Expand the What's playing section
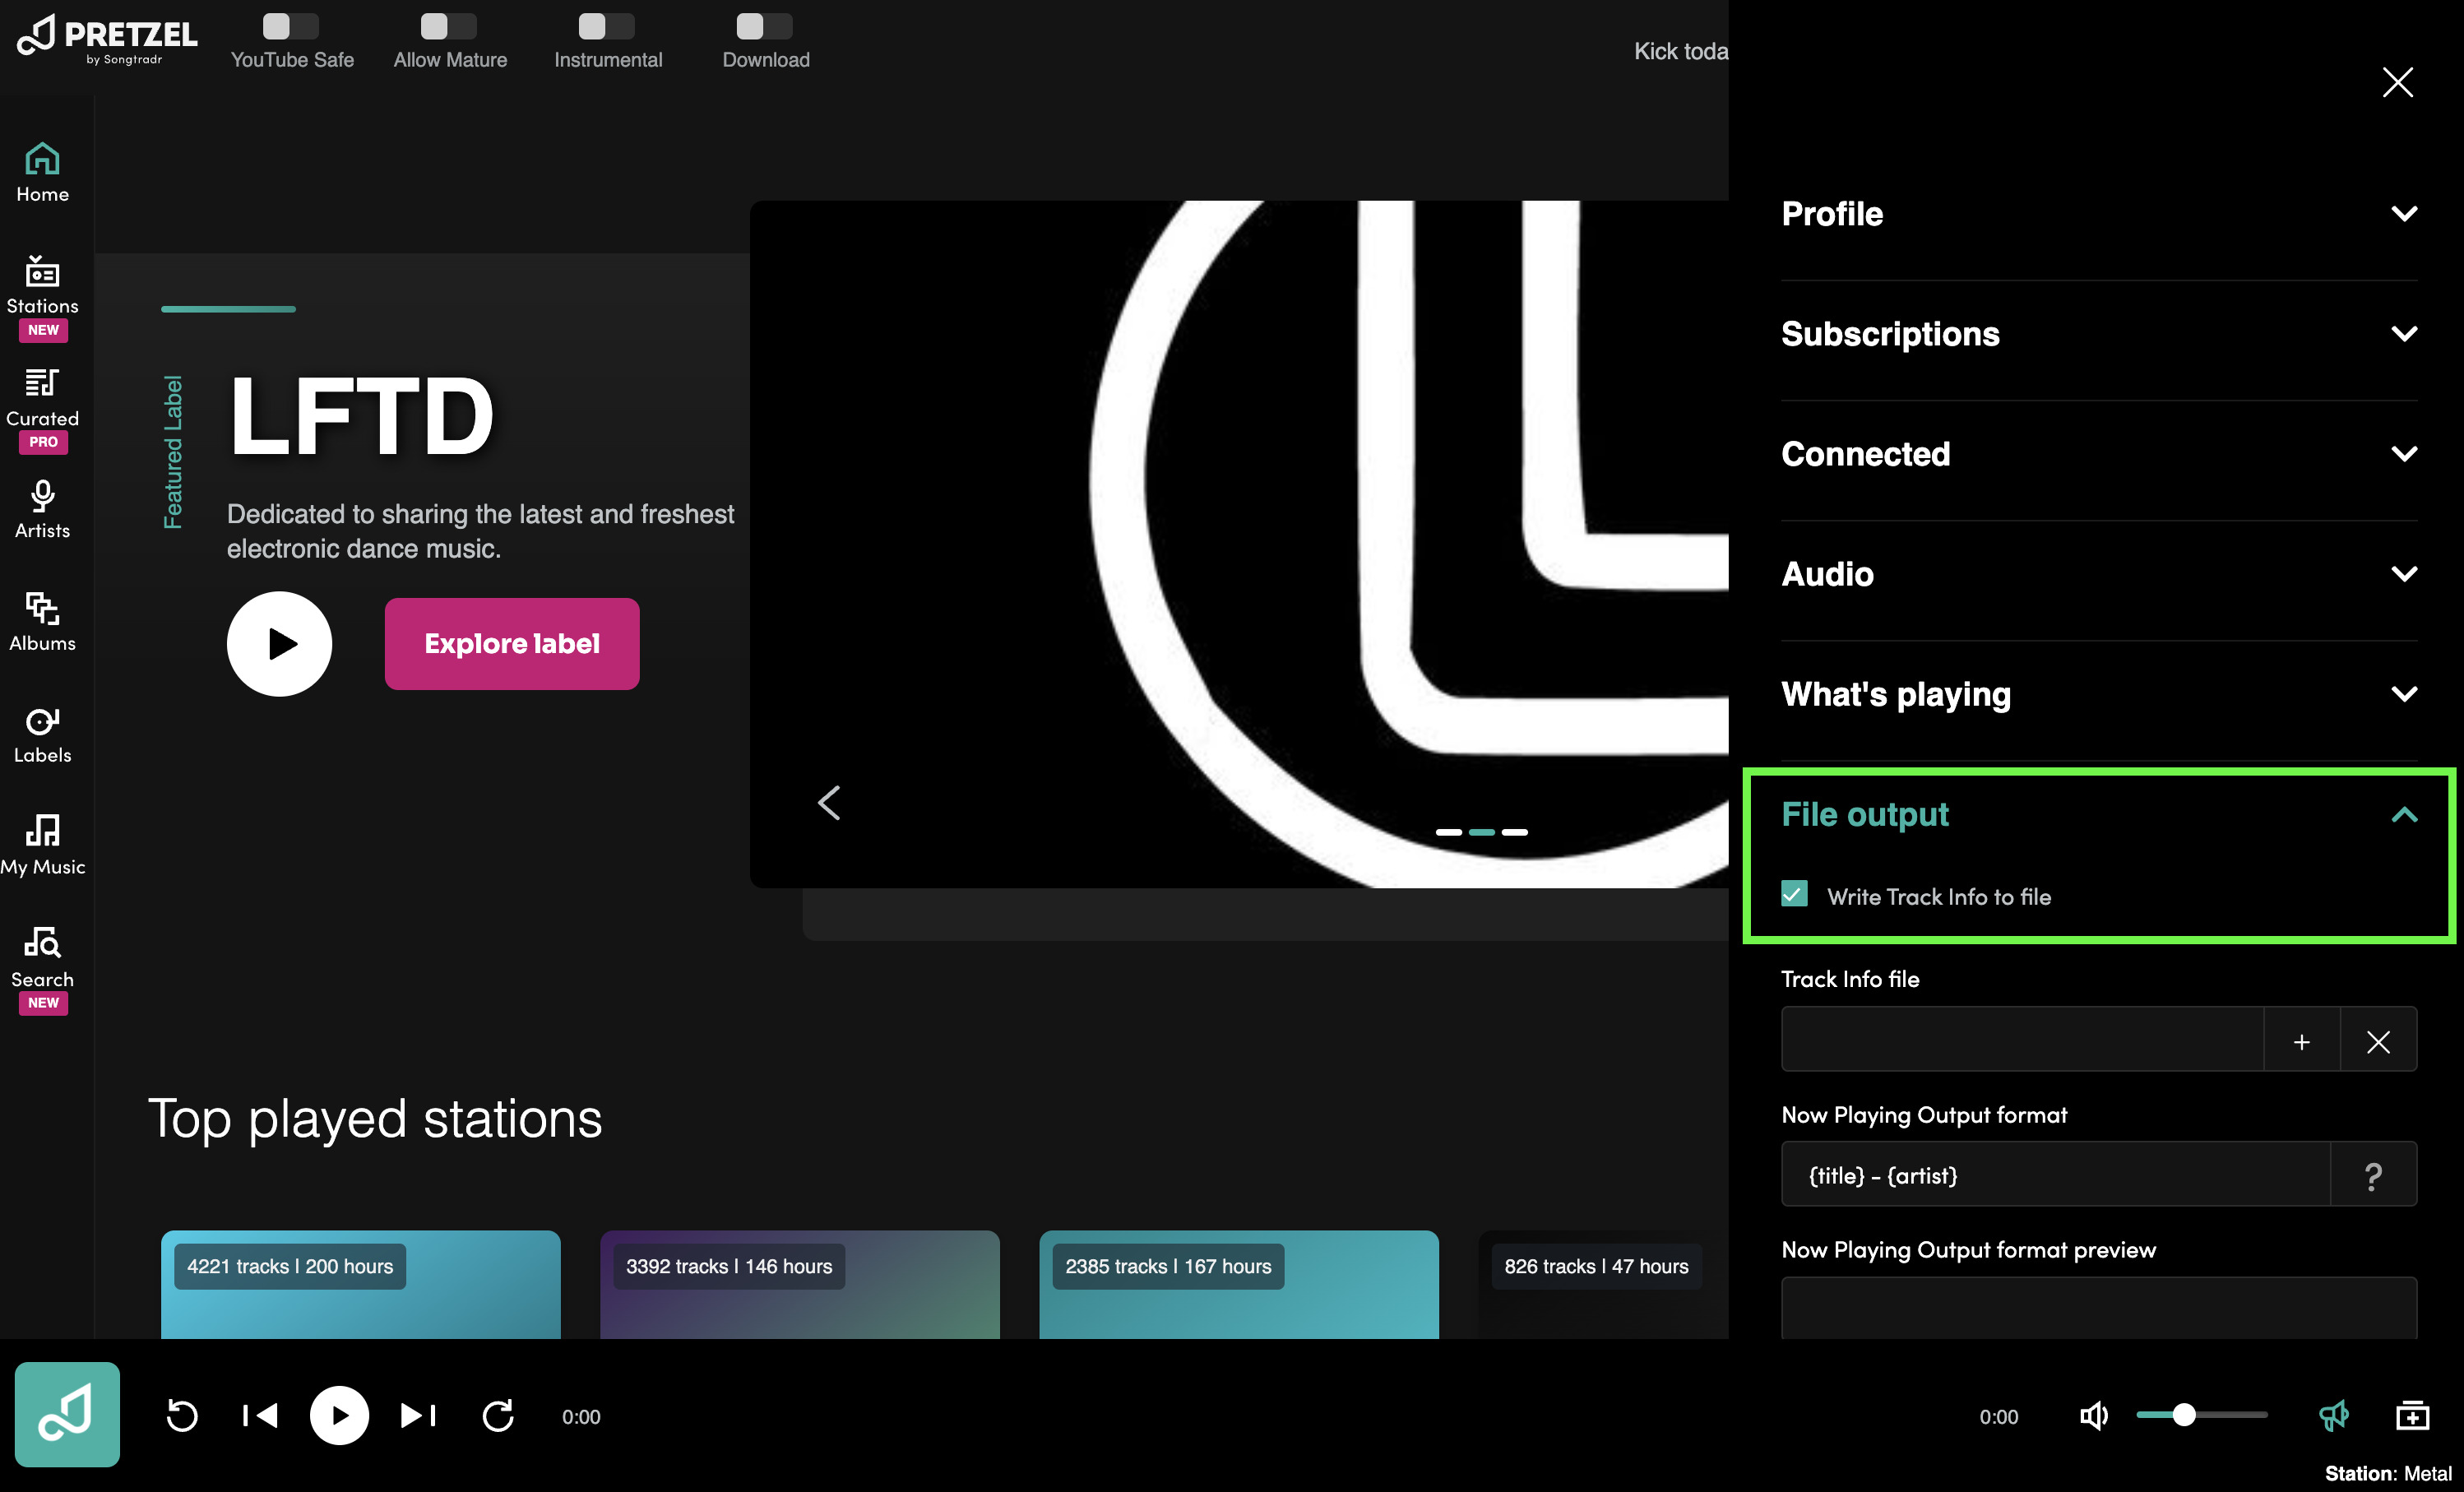This screenshot has height=1492, width=2464. coord(2098,694)
